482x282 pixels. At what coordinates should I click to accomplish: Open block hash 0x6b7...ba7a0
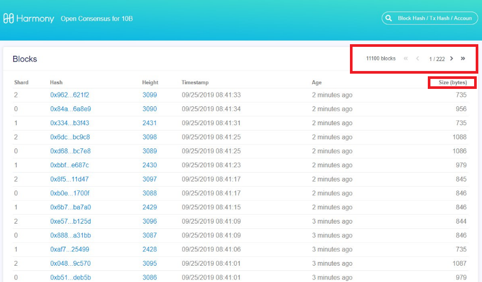pyautogui.click(x=71, y=207)
